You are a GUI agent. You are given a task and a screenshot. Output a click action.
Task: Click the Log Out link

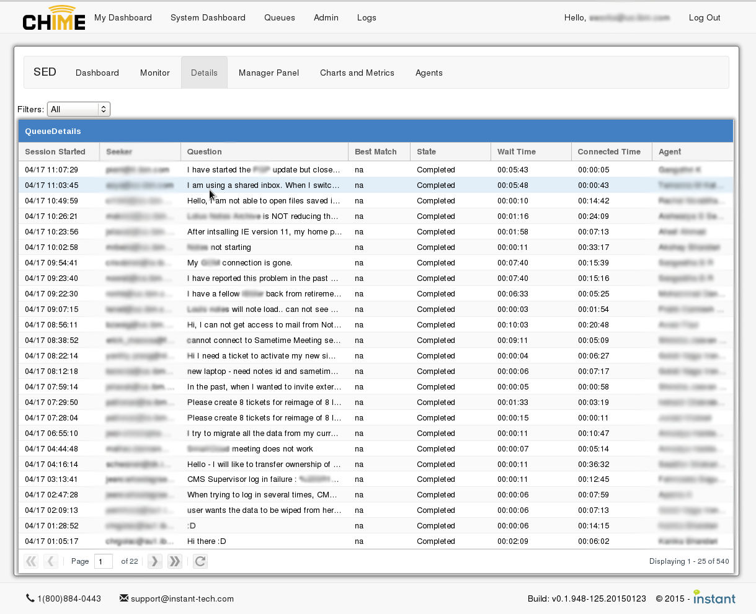[x=705, y=17]
